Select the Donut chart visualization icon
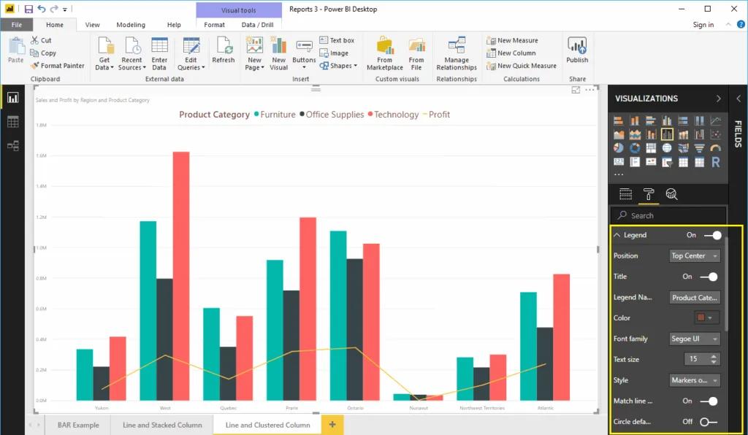The height and width of the screenshot is (435, 748). click(634, 147)
